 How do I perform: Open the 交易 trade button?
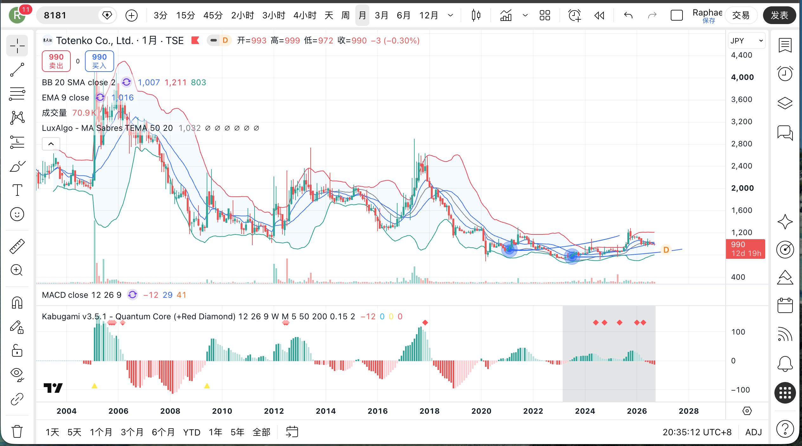point(741,15)
